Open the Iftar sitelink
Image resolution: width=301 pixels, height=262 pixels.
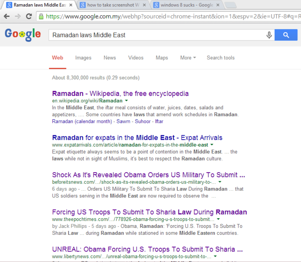click(x=159, y=121)
